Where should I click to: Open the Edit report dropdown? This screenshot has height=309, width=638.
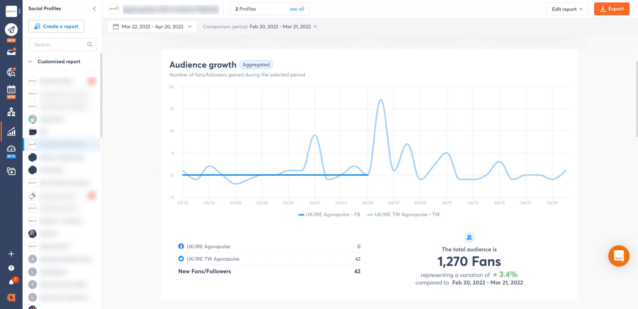point(567,9)
